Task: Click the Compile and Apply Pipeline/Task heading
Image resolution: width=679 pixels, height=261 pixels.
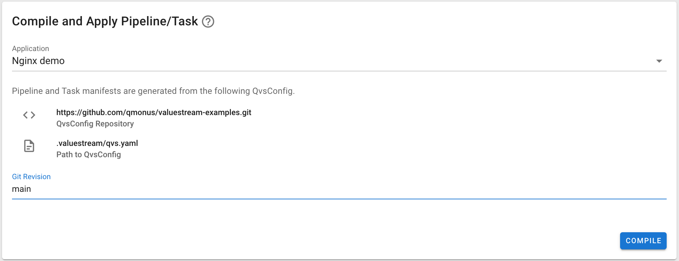Action: pyautogui.click(x=105, y=21)
